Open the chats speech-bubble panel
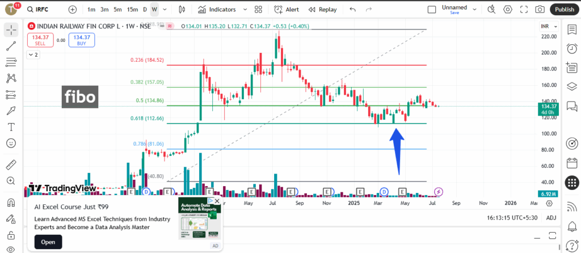Image resolution: width=581 pixels, height=253 pixels. pyautogui.click(x=572, y=106)
